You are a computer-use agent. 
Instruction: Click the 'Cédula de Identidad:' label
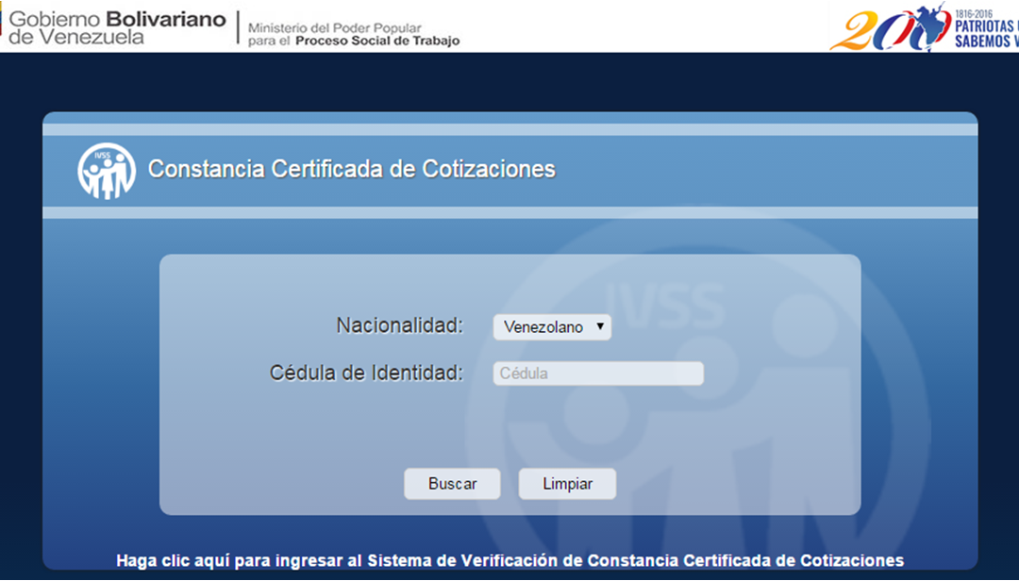click(366, 373)
